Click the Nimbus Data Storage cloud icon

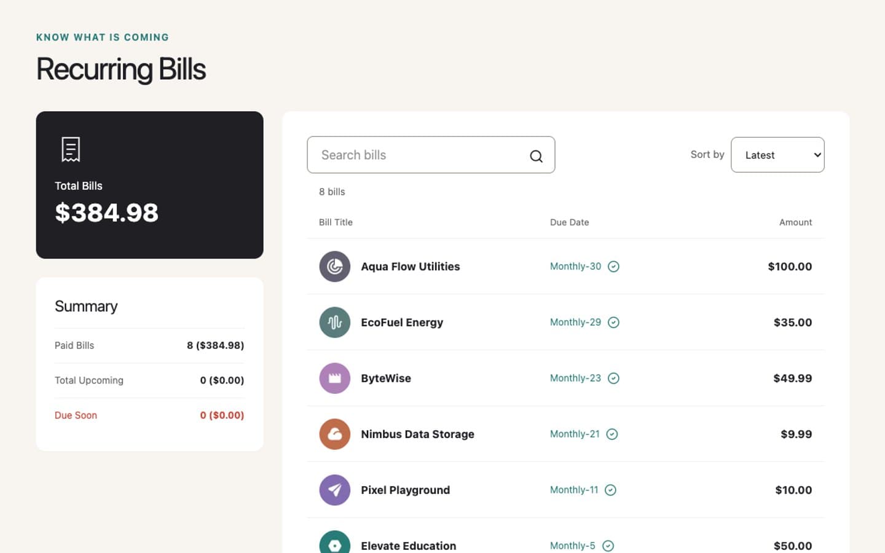(335, 434)
